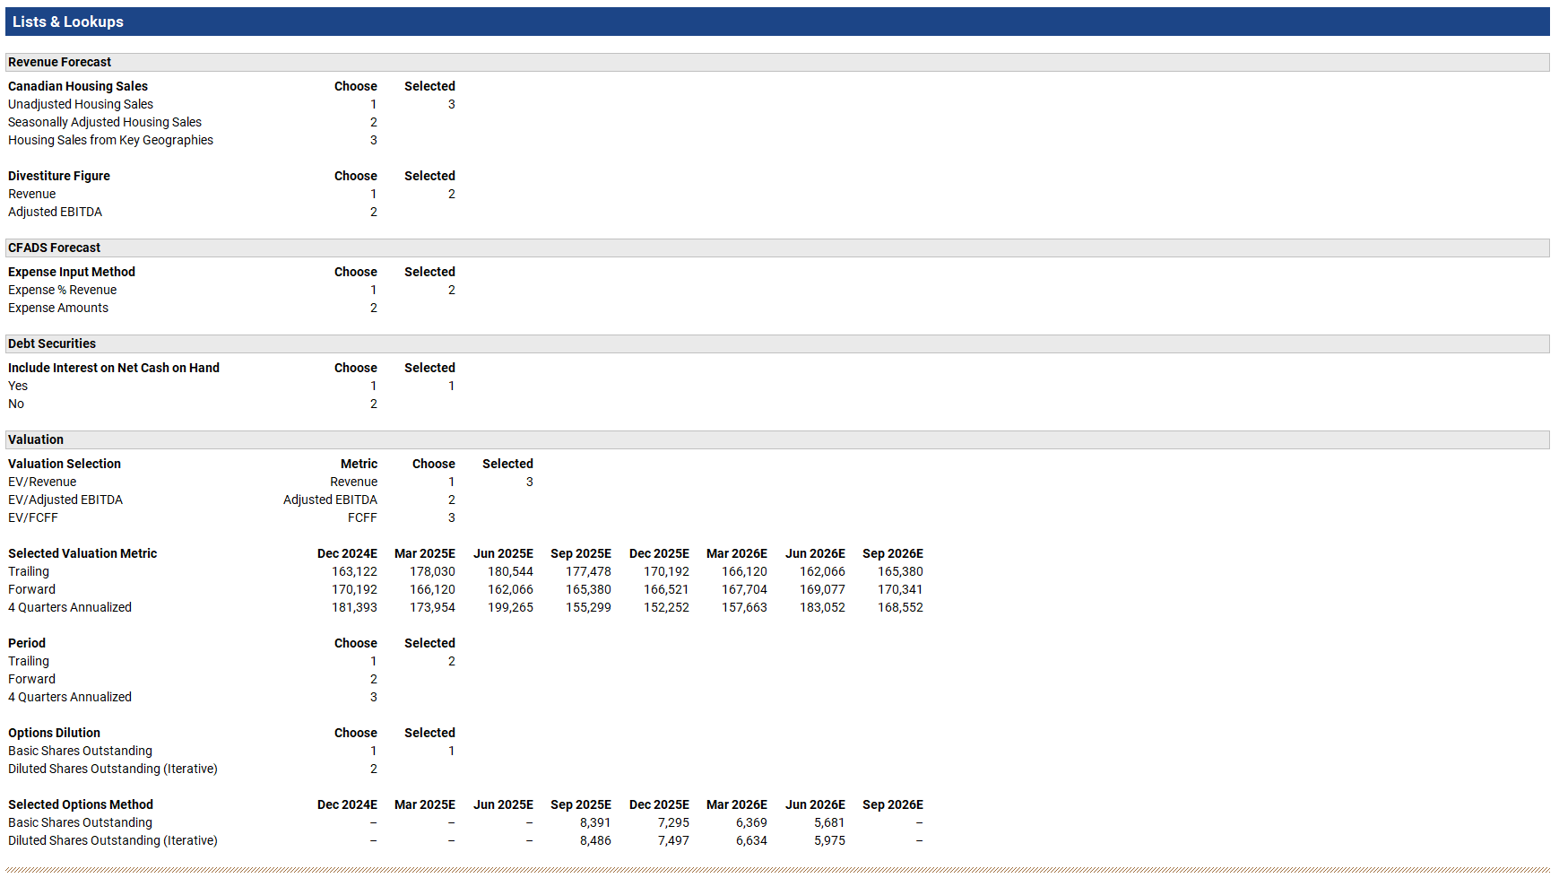Image resolution: width=1559 pixels, height=878 pixels.
Task: Select the Expense Amounts option label
Action: click(58, 308)
